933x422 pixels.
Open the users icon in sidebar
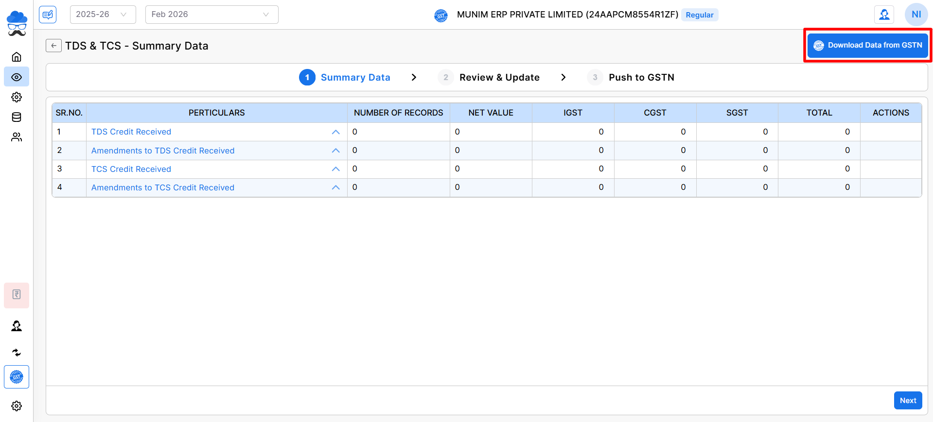pos(17,137)
